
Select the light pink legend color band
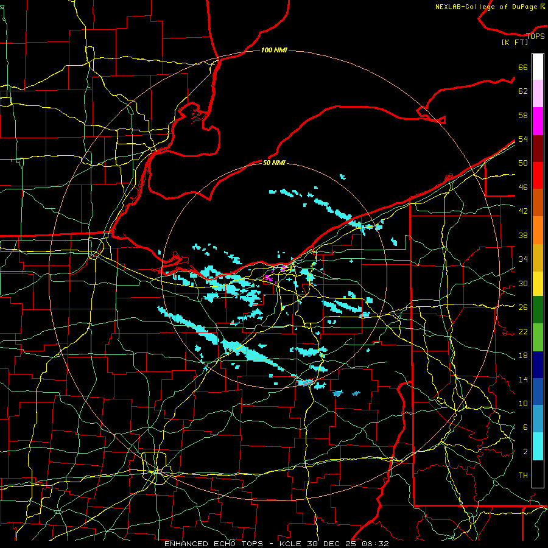click(x=538, y=94)
